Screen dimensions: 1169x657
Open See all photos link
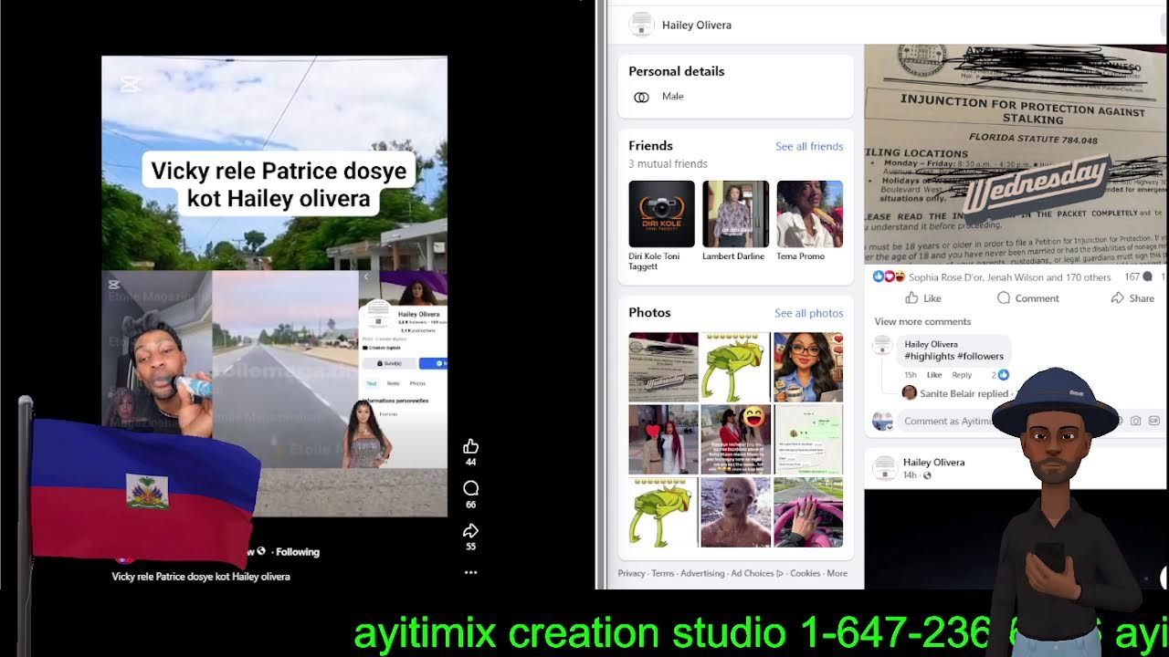[x=809, y=313]
